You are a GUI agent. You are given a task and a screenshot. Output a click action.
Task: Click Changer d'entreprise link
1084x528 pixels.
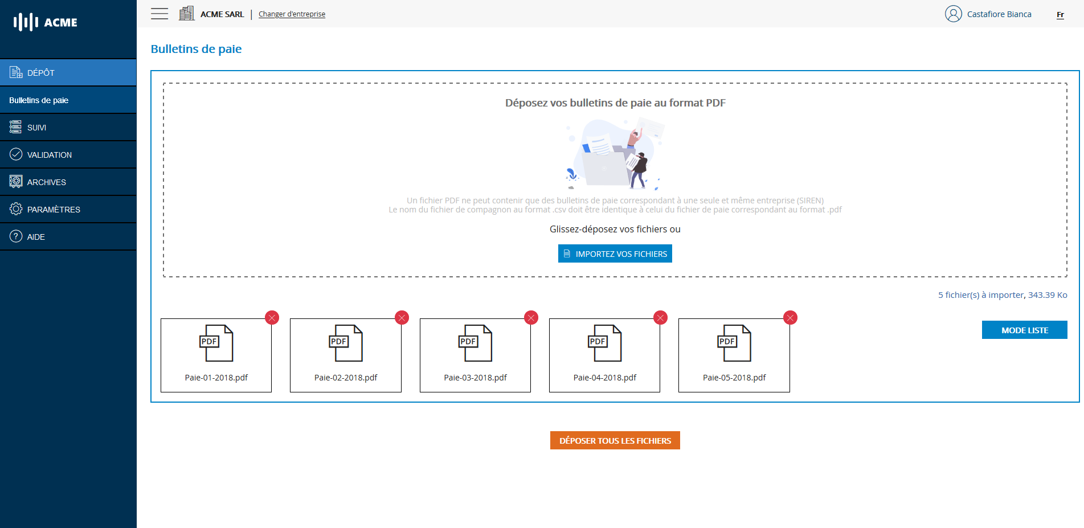coord(291,14)
